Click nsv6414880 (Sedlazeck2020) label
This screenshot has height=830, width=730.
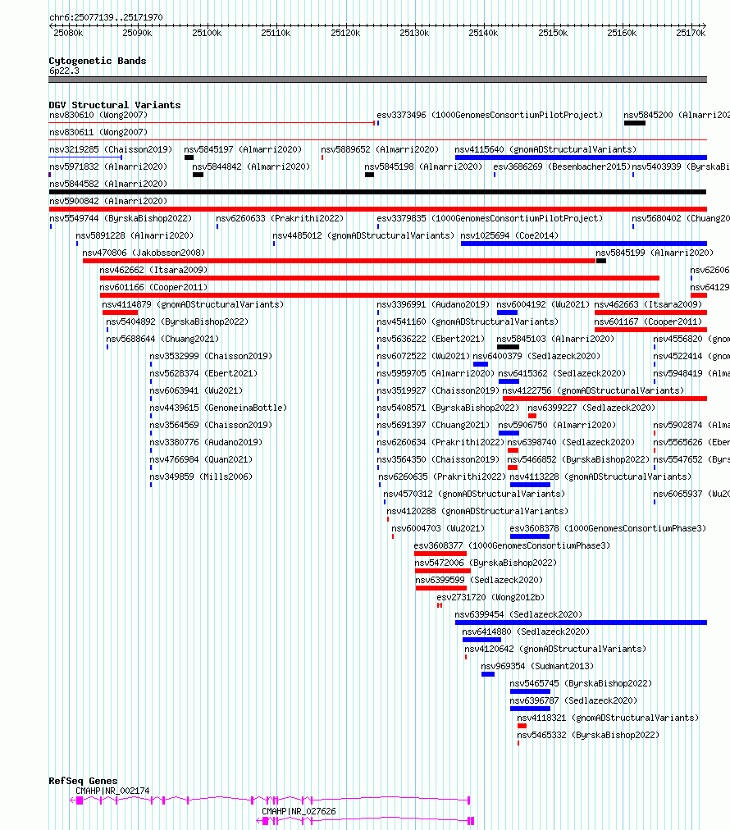coord(527,632)
